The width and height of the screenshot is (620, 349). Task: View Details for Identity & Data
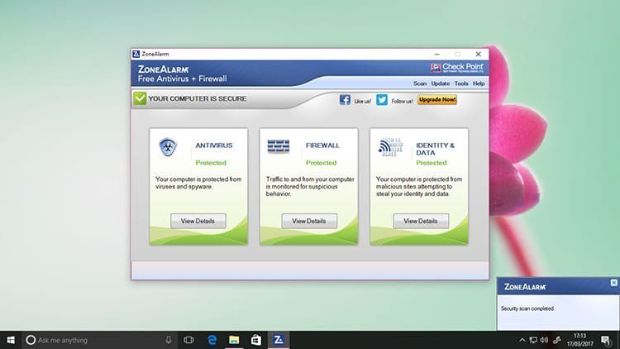tap(421, 221)
